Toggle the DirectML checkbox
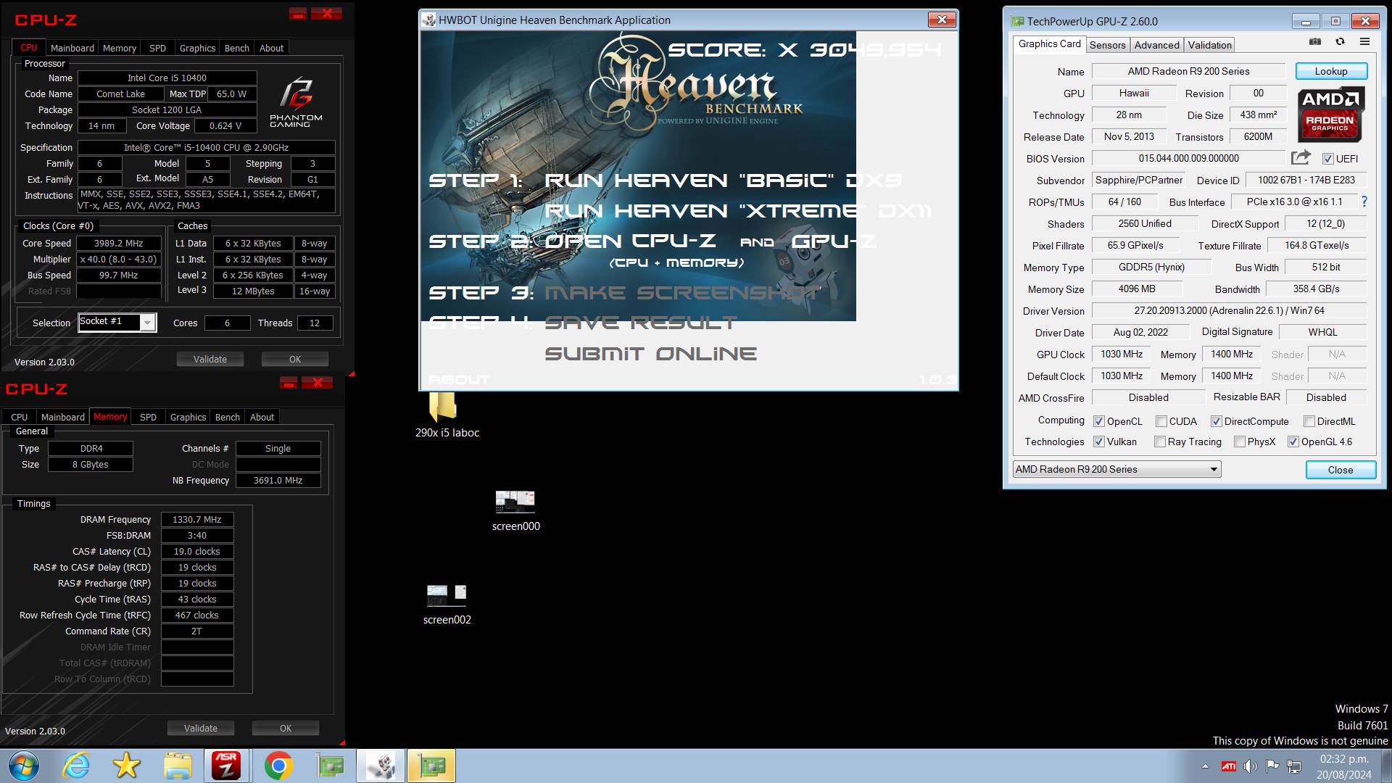 click(1309, 421)
